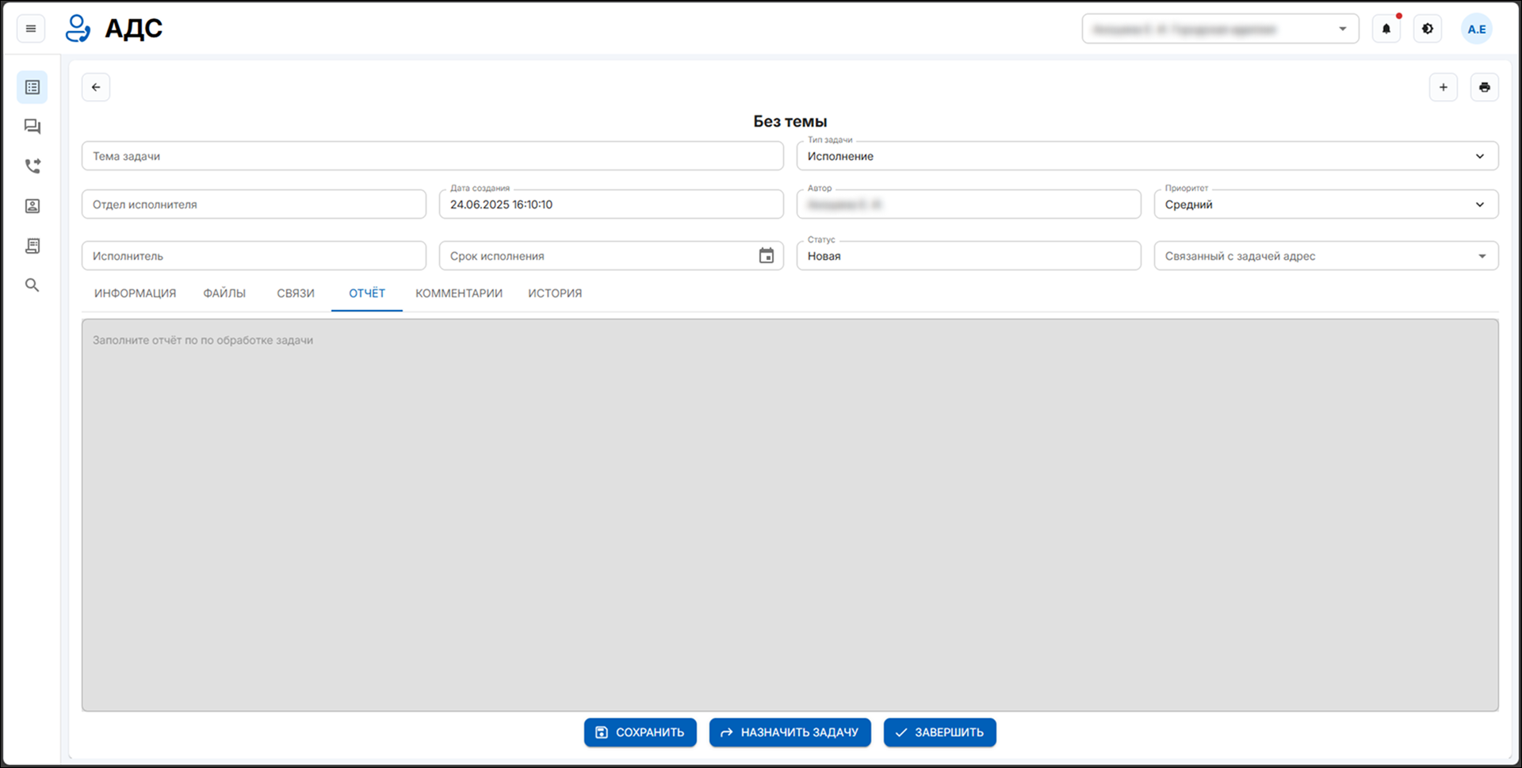Expand the Тип задачи dropdown
Viewport: 1522px width, 768px height.
1479,156
